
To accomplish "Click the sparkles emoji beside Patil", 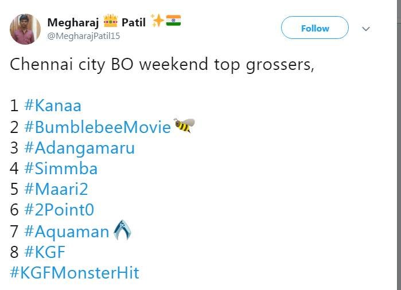I will 158,22.
